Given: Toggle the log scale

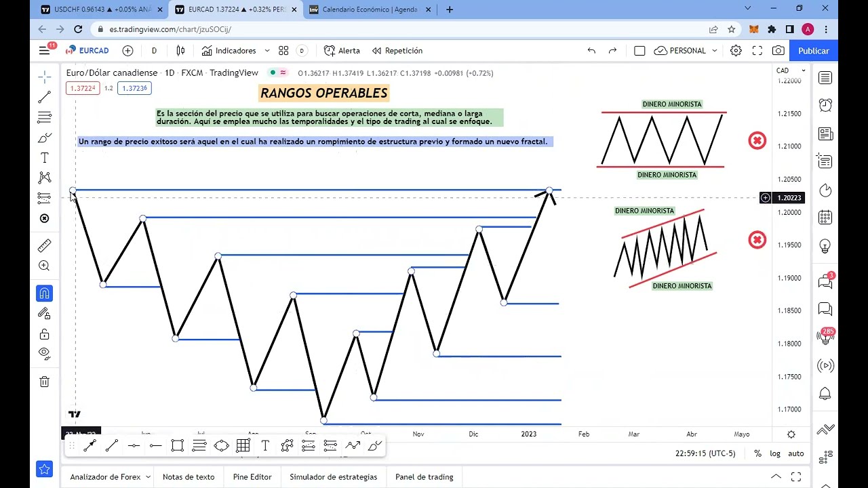Looking at the screenshot, I should click(x=775, y=453).
